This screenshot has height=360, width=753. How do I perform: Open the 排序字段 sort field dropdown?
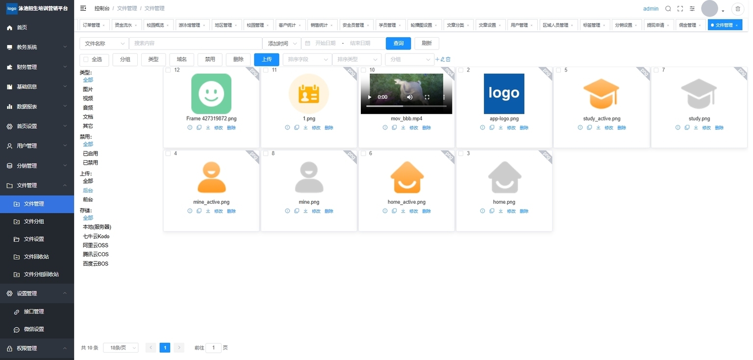pos(307,59)
